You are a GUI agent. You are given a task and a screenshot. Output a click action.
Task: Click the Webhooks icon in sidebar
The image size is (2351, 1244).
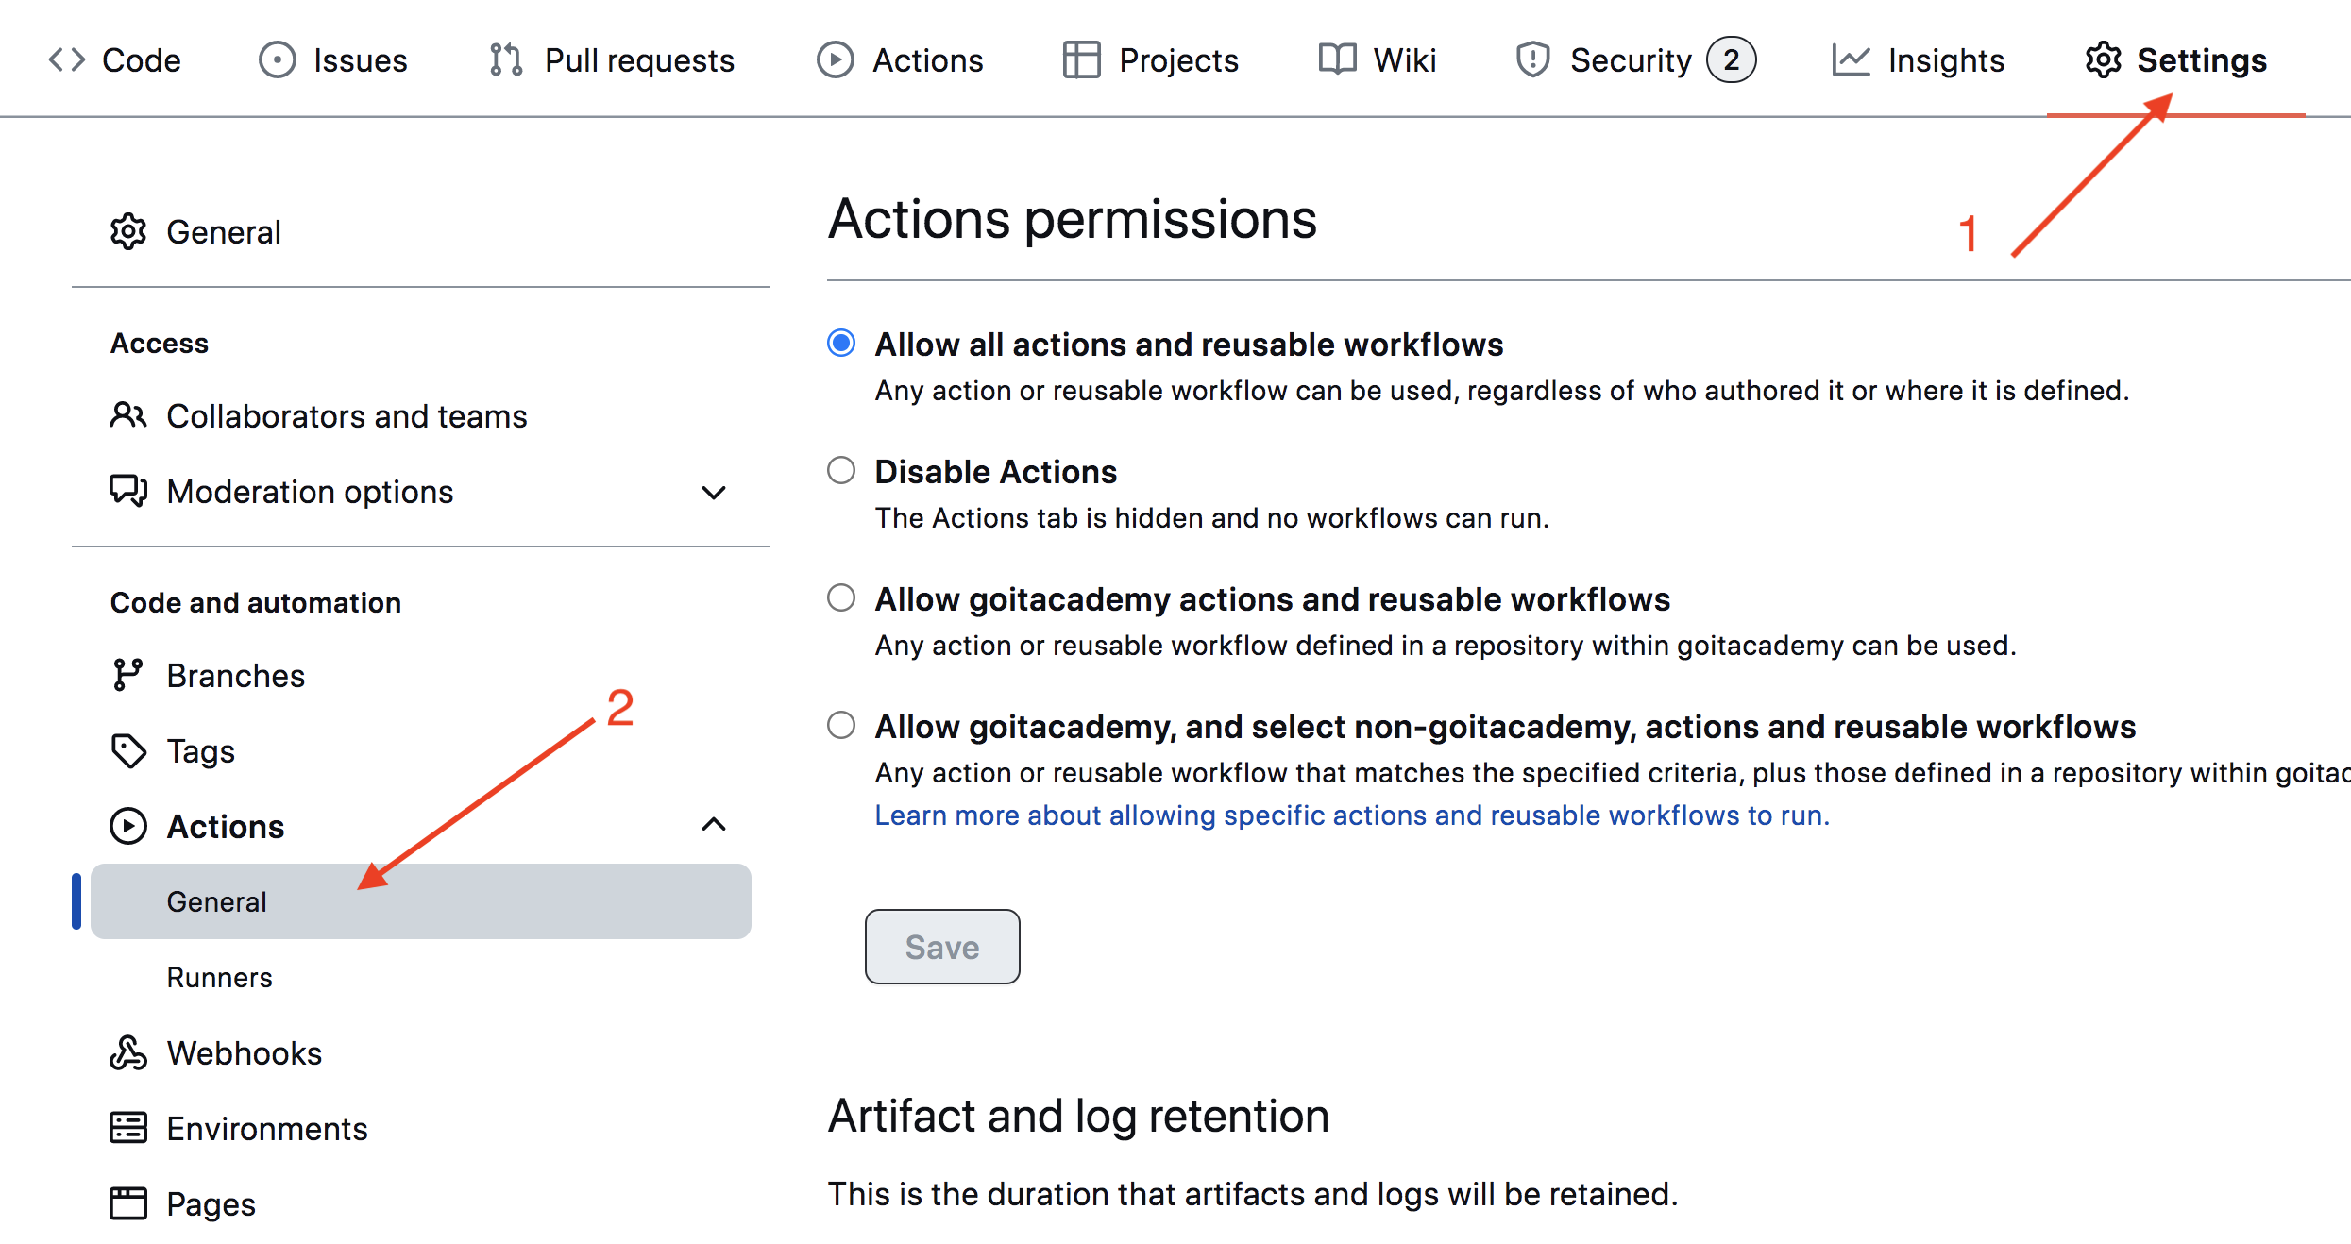pyautogui.click(x=128, y=1052)
